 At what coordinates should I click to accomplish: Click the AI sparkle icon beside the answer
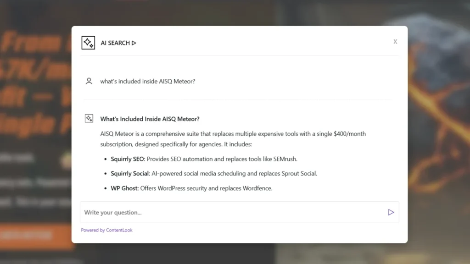(x=89, y=119)
